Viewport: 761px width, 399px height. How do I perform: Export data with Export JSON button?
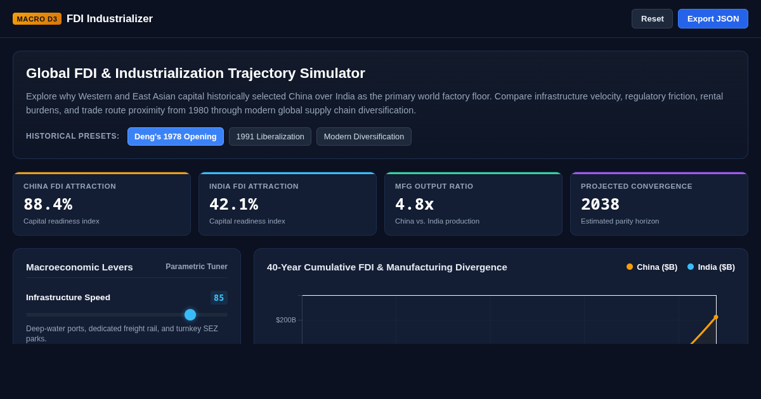[x=713, y=19]
